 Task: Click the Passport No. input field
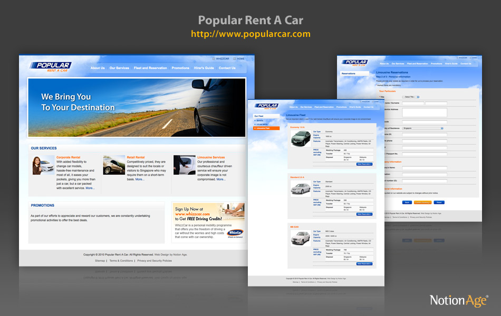point(425,154)
